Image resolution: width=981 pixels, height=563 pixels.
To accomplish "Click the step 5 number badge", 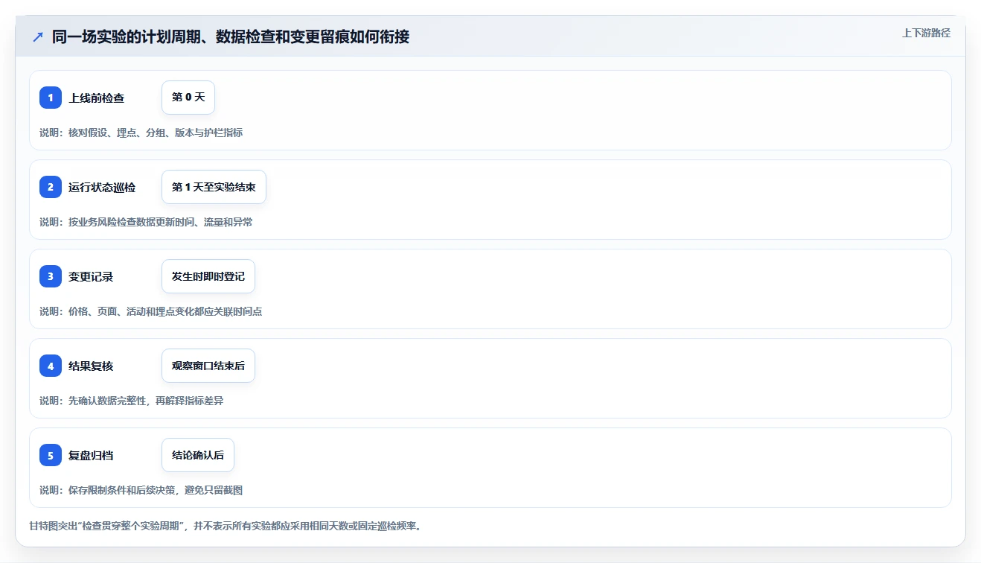I will click(x=51, y=455).
